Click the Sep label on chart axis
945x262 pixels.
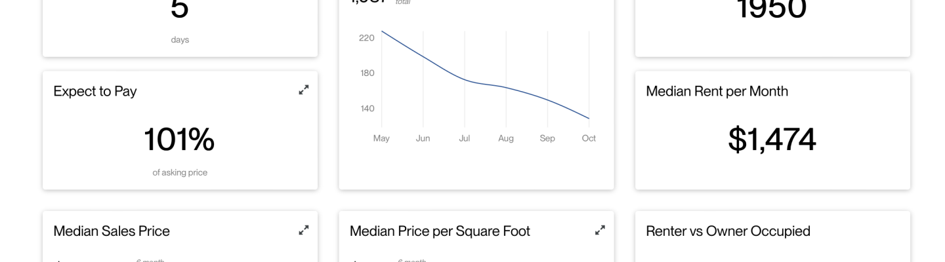click(x=547, y=138)
